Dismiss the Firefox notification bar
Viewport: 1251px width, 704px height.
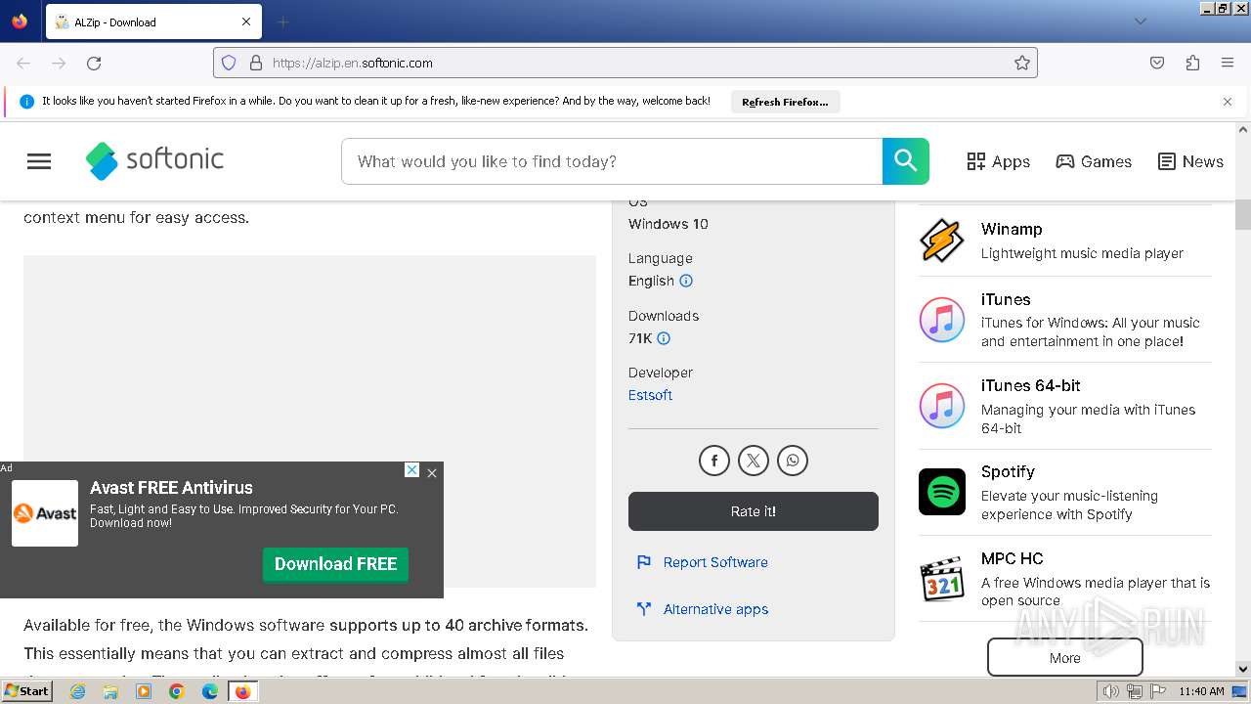1228,102
